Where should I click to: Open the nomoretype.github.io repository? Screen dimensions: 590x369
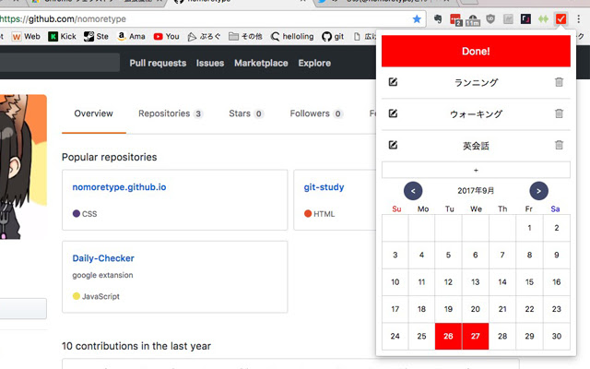click(x=119, y=187)
